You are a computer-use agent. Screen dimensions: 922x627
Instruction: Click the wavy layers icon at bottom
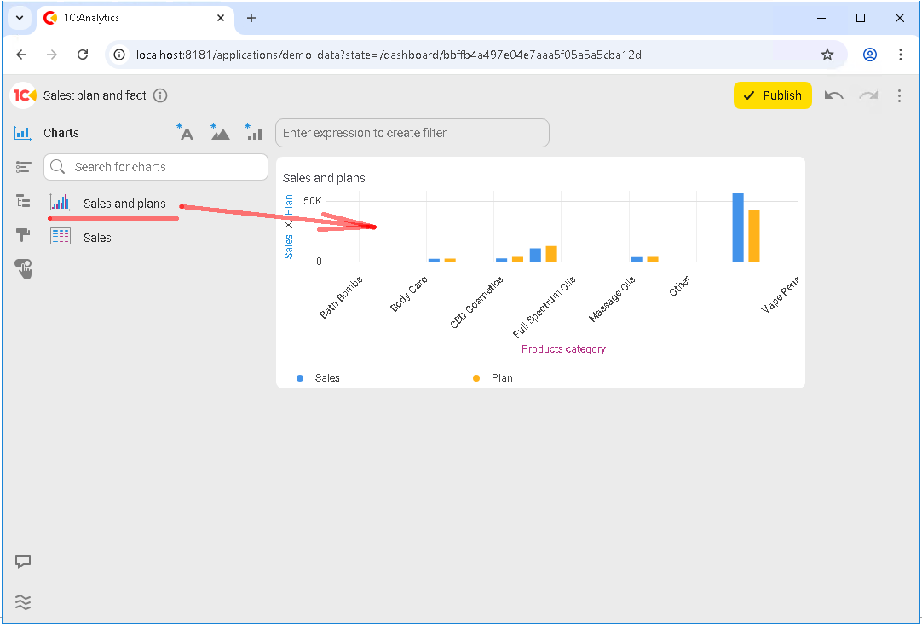[x=23, y=602]
